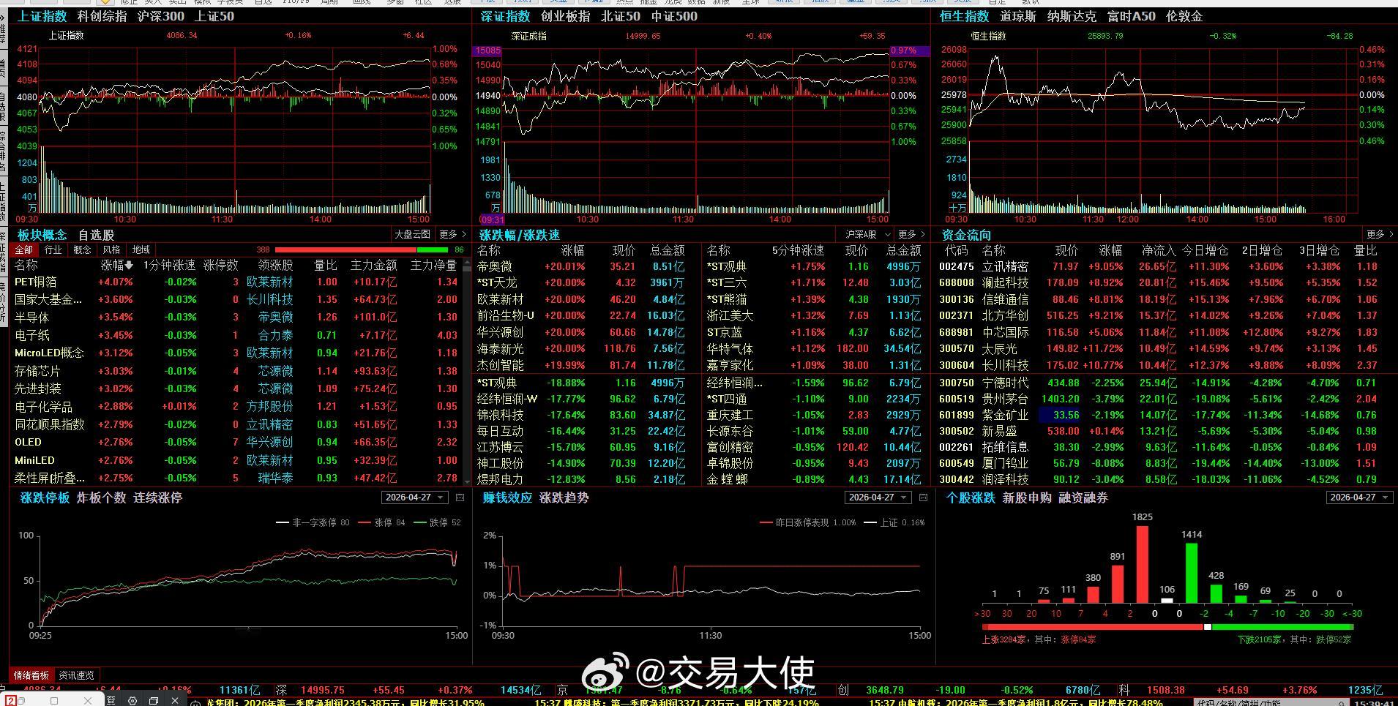Click the 1414 green bar in distribution chart
Image resolution: width=1398 pixels, height=706 pixels.
pyautogui.click(x=1192, y=572)
